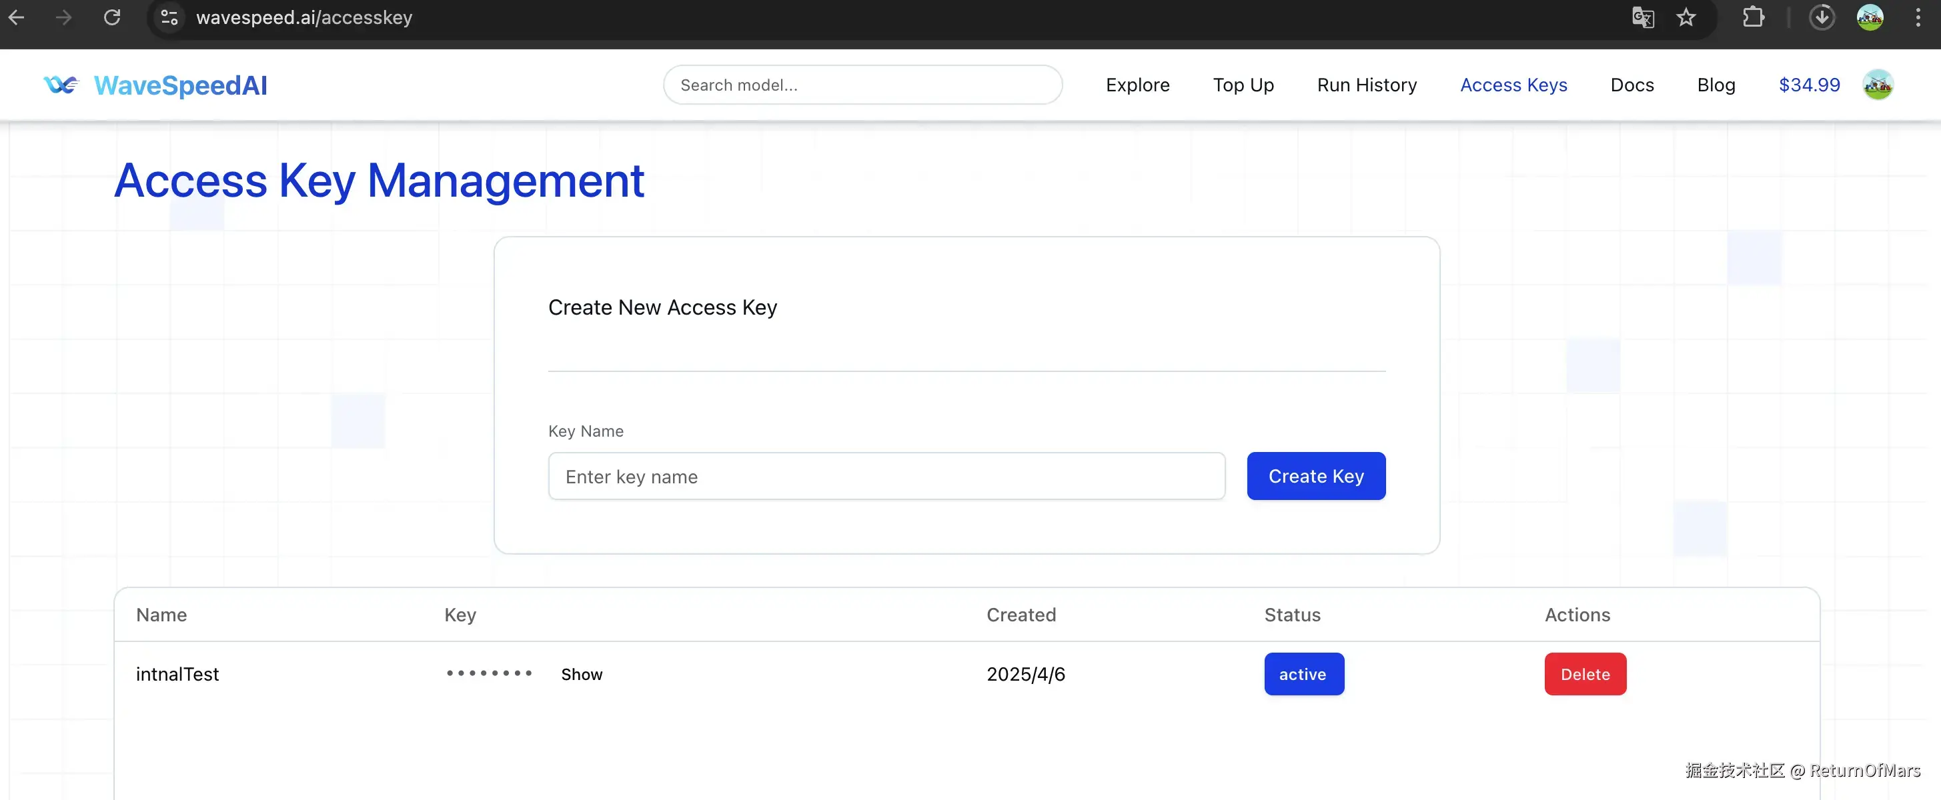Click the WaveSpeedAI logo
The height and width of the screenshot is (800, 1941).
(156, 85)
